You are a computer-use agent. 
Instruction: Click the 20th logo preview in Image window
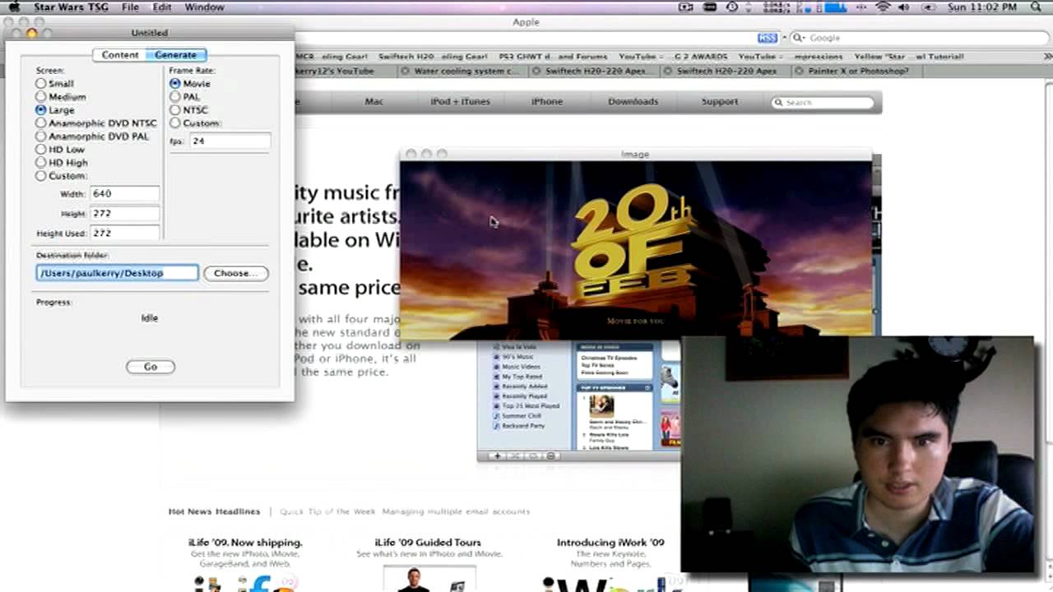coord(636,249)
